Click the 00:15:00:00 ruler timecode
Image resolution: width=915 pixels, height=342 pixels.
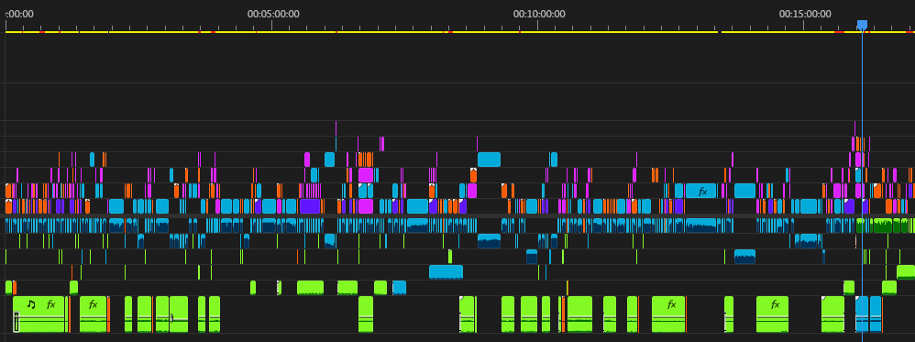point(805,14)
